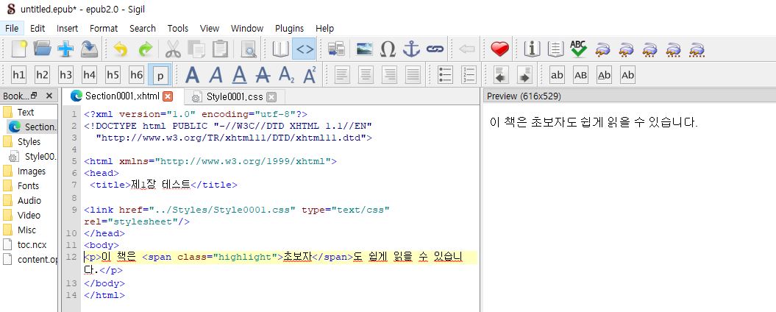
Task: Insert bulleted list
Action: pyautogui.click(x=446, y=75)
